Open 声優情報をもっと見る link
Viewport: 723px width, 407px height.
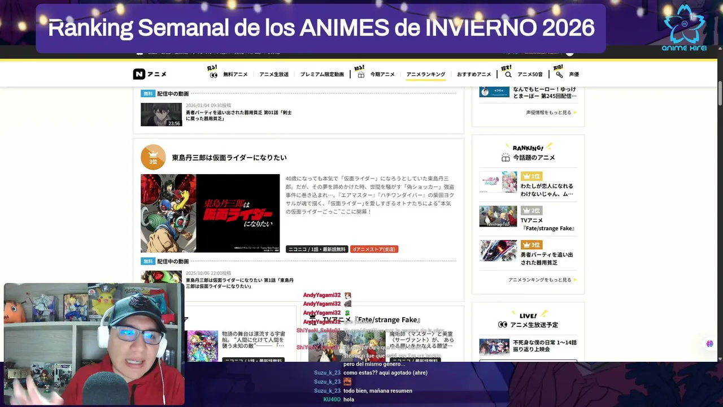point(548,112)
